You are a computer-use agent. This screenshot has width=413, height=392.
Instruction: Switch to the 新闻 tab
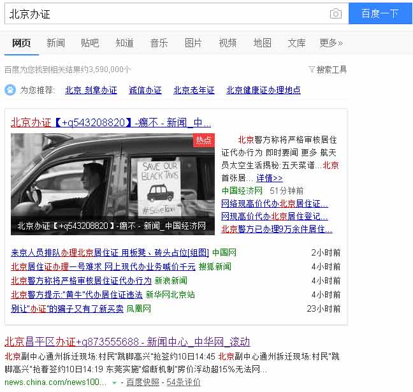click(x=55, y=43)
